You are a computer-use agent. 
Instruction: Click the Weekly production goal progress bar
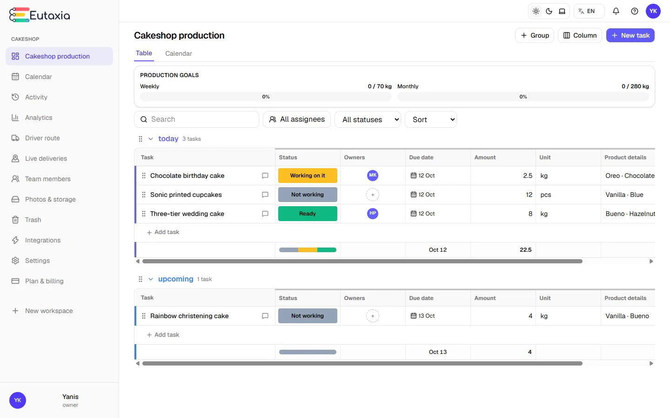coord(266,97)
